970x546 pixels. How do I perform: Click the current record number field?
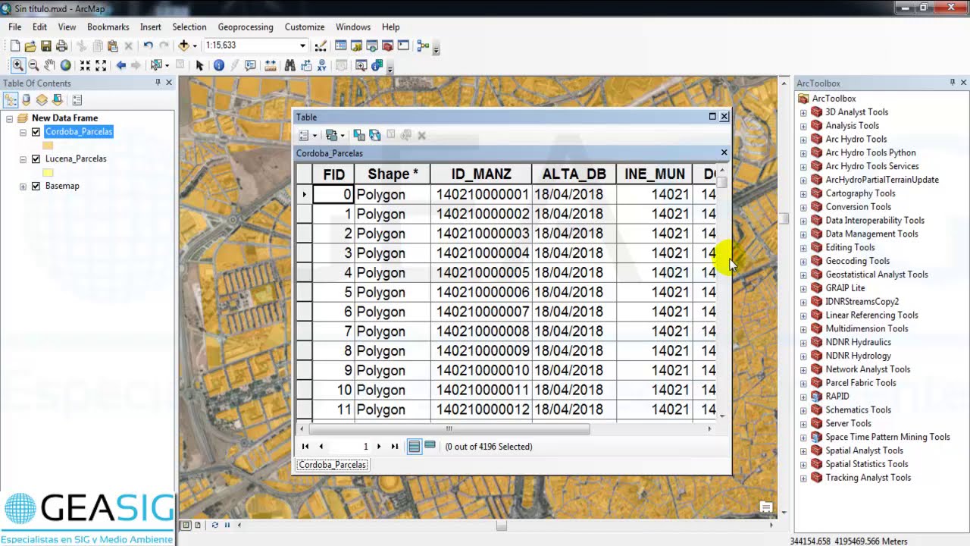tap(351, 447)
